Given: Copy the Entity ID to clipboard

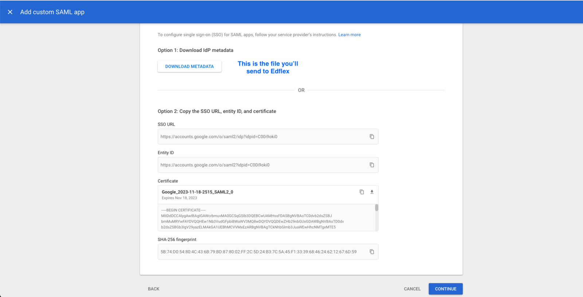Looking at the screenshot, I should pyautogui.click(x=372, y=165).
